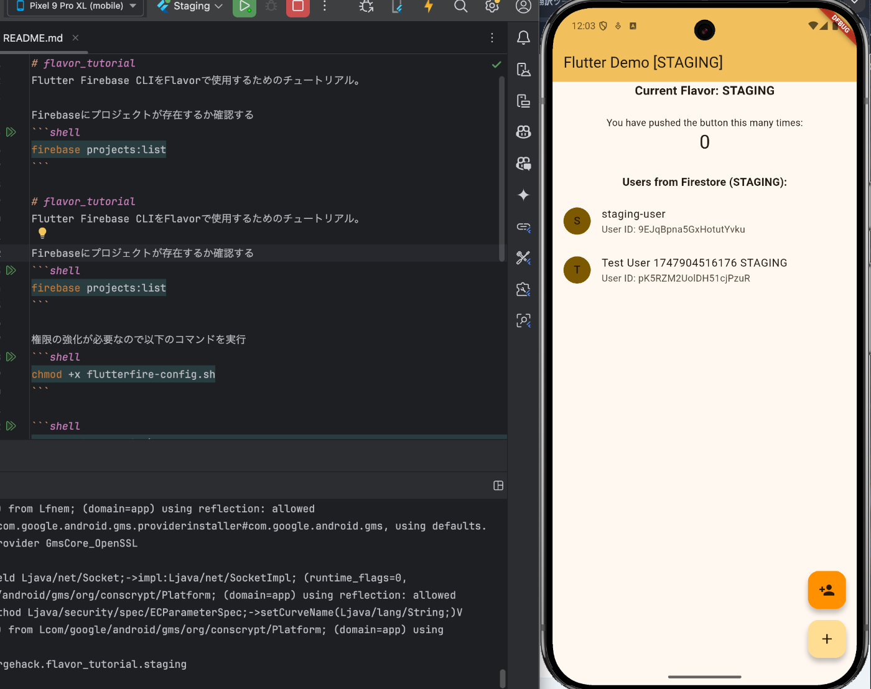Run second 'firebase projects:list' gutter arrow
The width and height of the screenshot is (871, 689).
[x=11, y=271]
